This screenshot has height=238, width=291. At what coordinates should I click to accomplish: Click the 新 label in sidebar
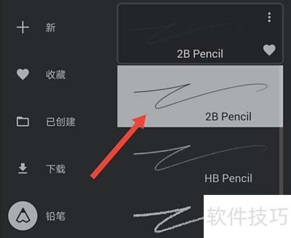coord(51,27)
